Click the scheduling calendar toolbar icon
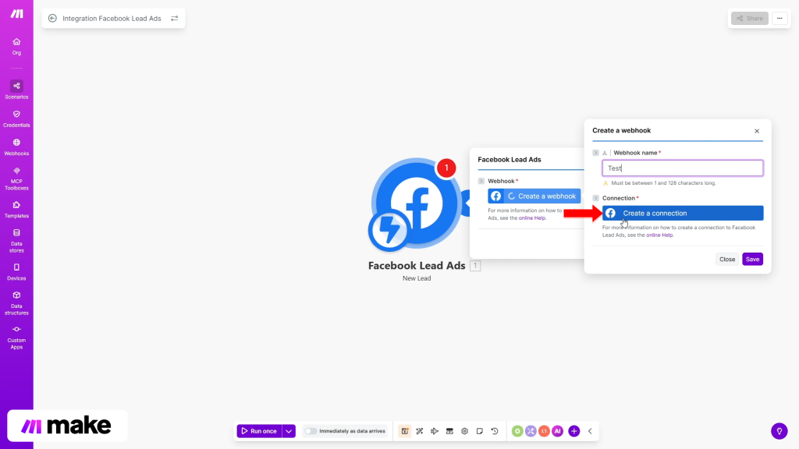 click(x=405, y=431)
